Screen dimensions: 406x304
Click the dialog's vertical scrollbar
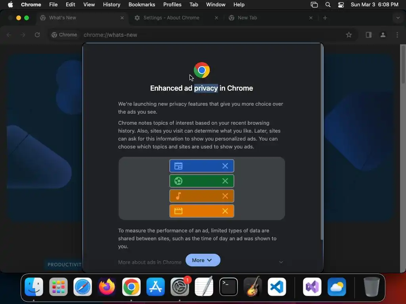[x=322, y=142]
